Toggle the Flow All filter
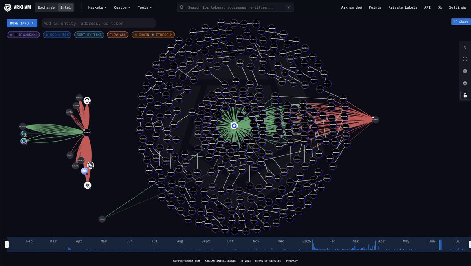471x266 pixels. [x=118, y=35]
